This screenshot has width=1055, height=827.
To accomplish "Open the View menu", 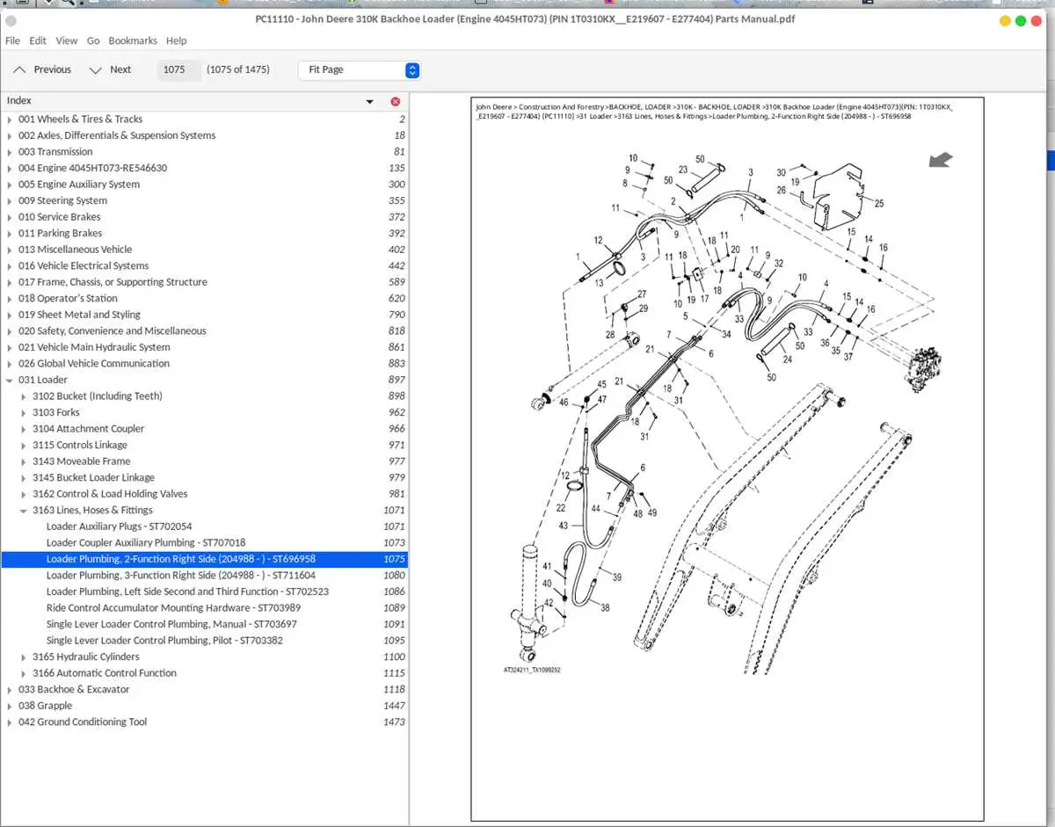I will coord(66,40).
